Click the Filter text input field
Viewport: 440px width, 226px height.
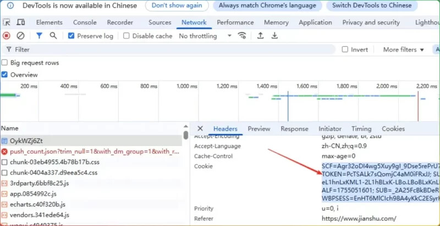(x=165, y=49)
